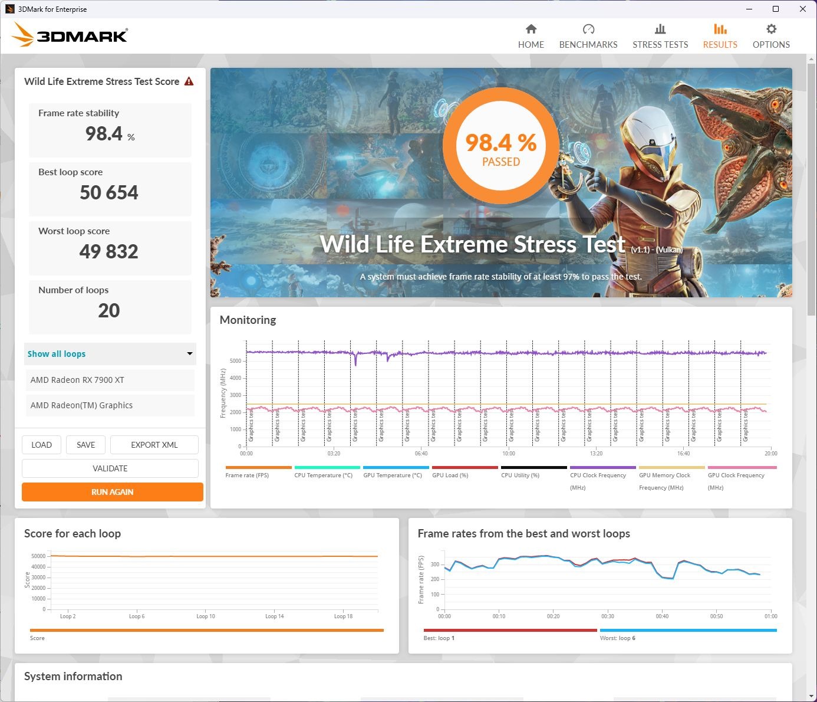
Task: Open the Stress Tests section
Action: (660, 37)
